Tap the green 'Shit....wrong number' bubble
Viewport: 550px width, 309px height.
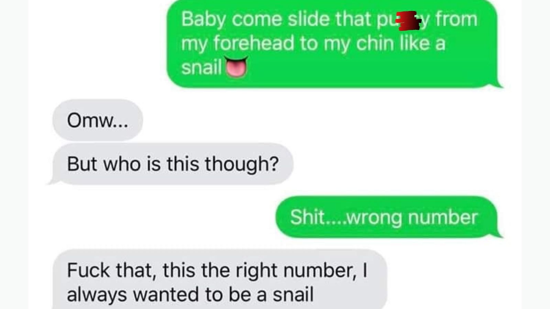point(388,217)
